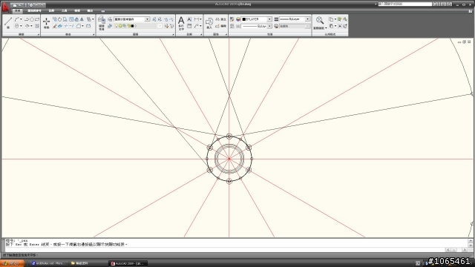475x267 pixels.
Task: Expand the Annotation panel title arrow
Action: click(x=201, y=35)
